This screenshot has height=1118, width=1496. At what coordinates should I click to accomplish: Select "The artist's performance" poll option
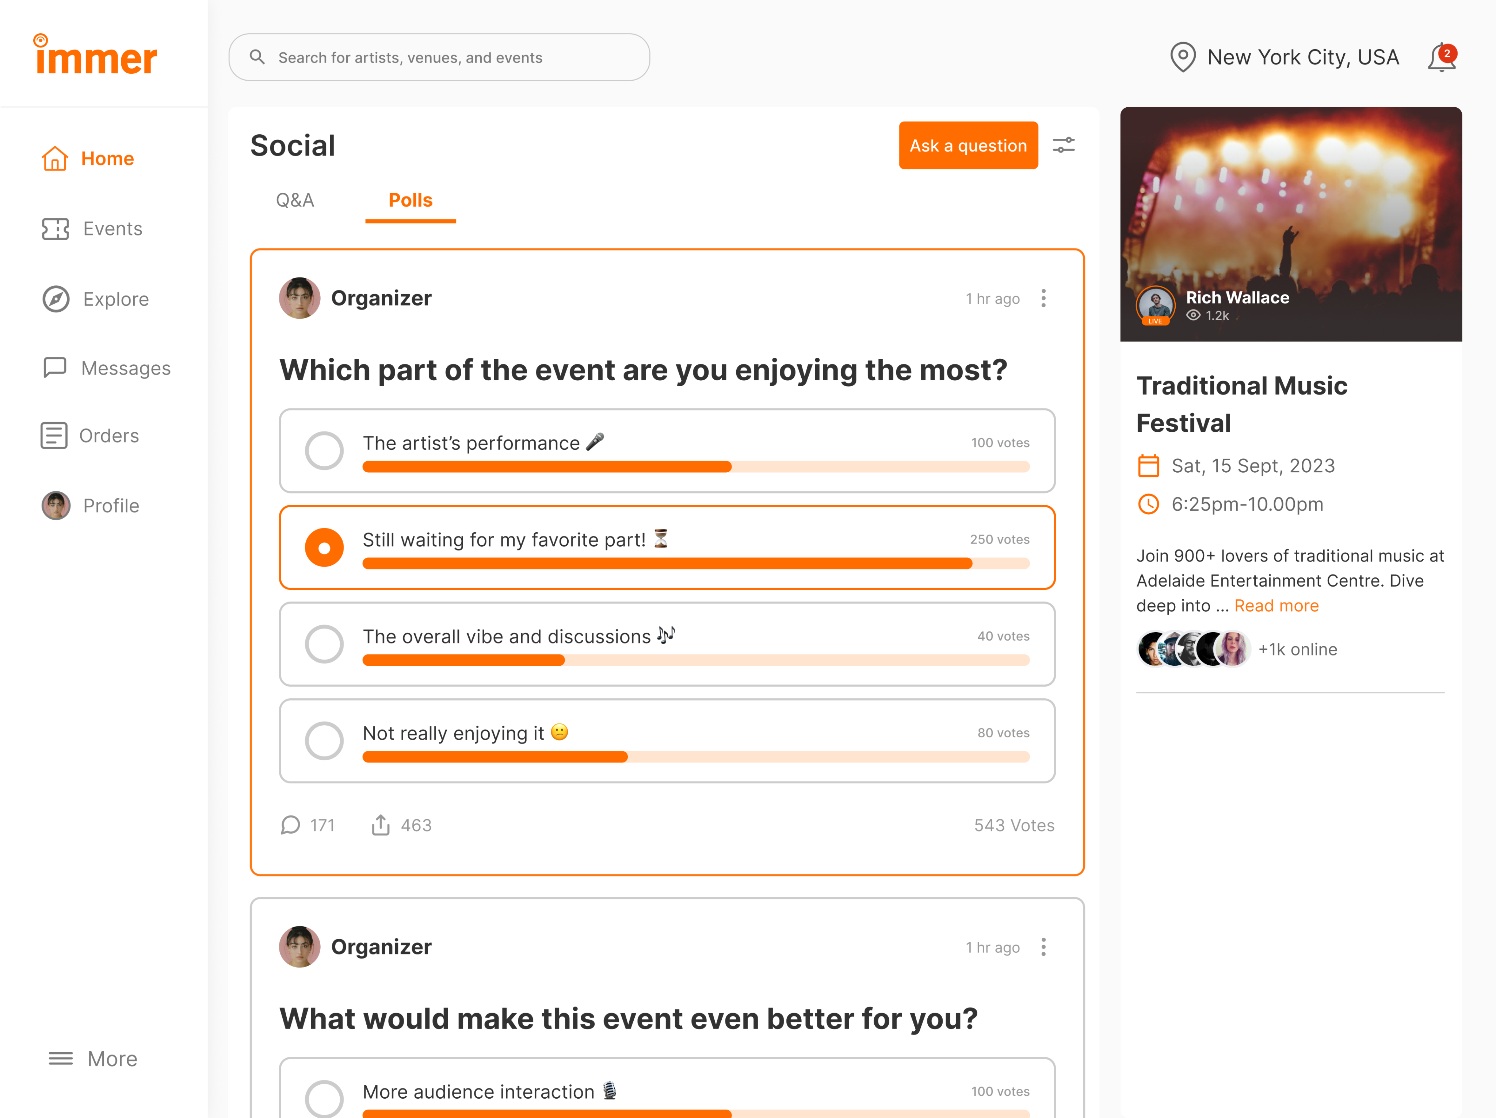tap(325, 451)
